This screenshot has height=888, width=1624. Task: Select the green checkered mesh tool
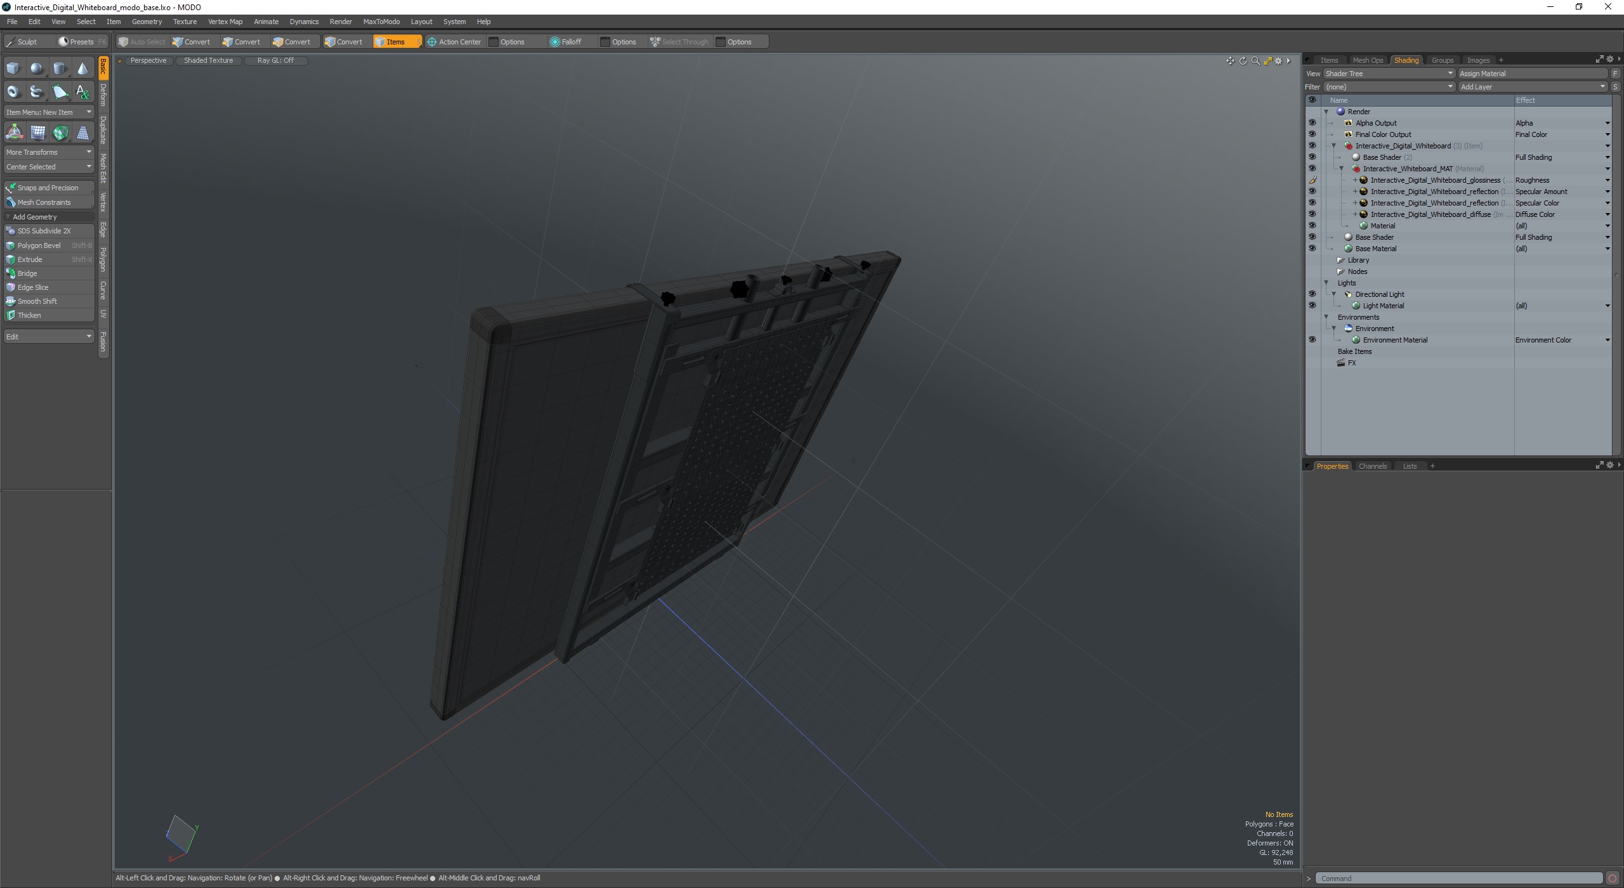pyautogui.click(x=60, y=133)
